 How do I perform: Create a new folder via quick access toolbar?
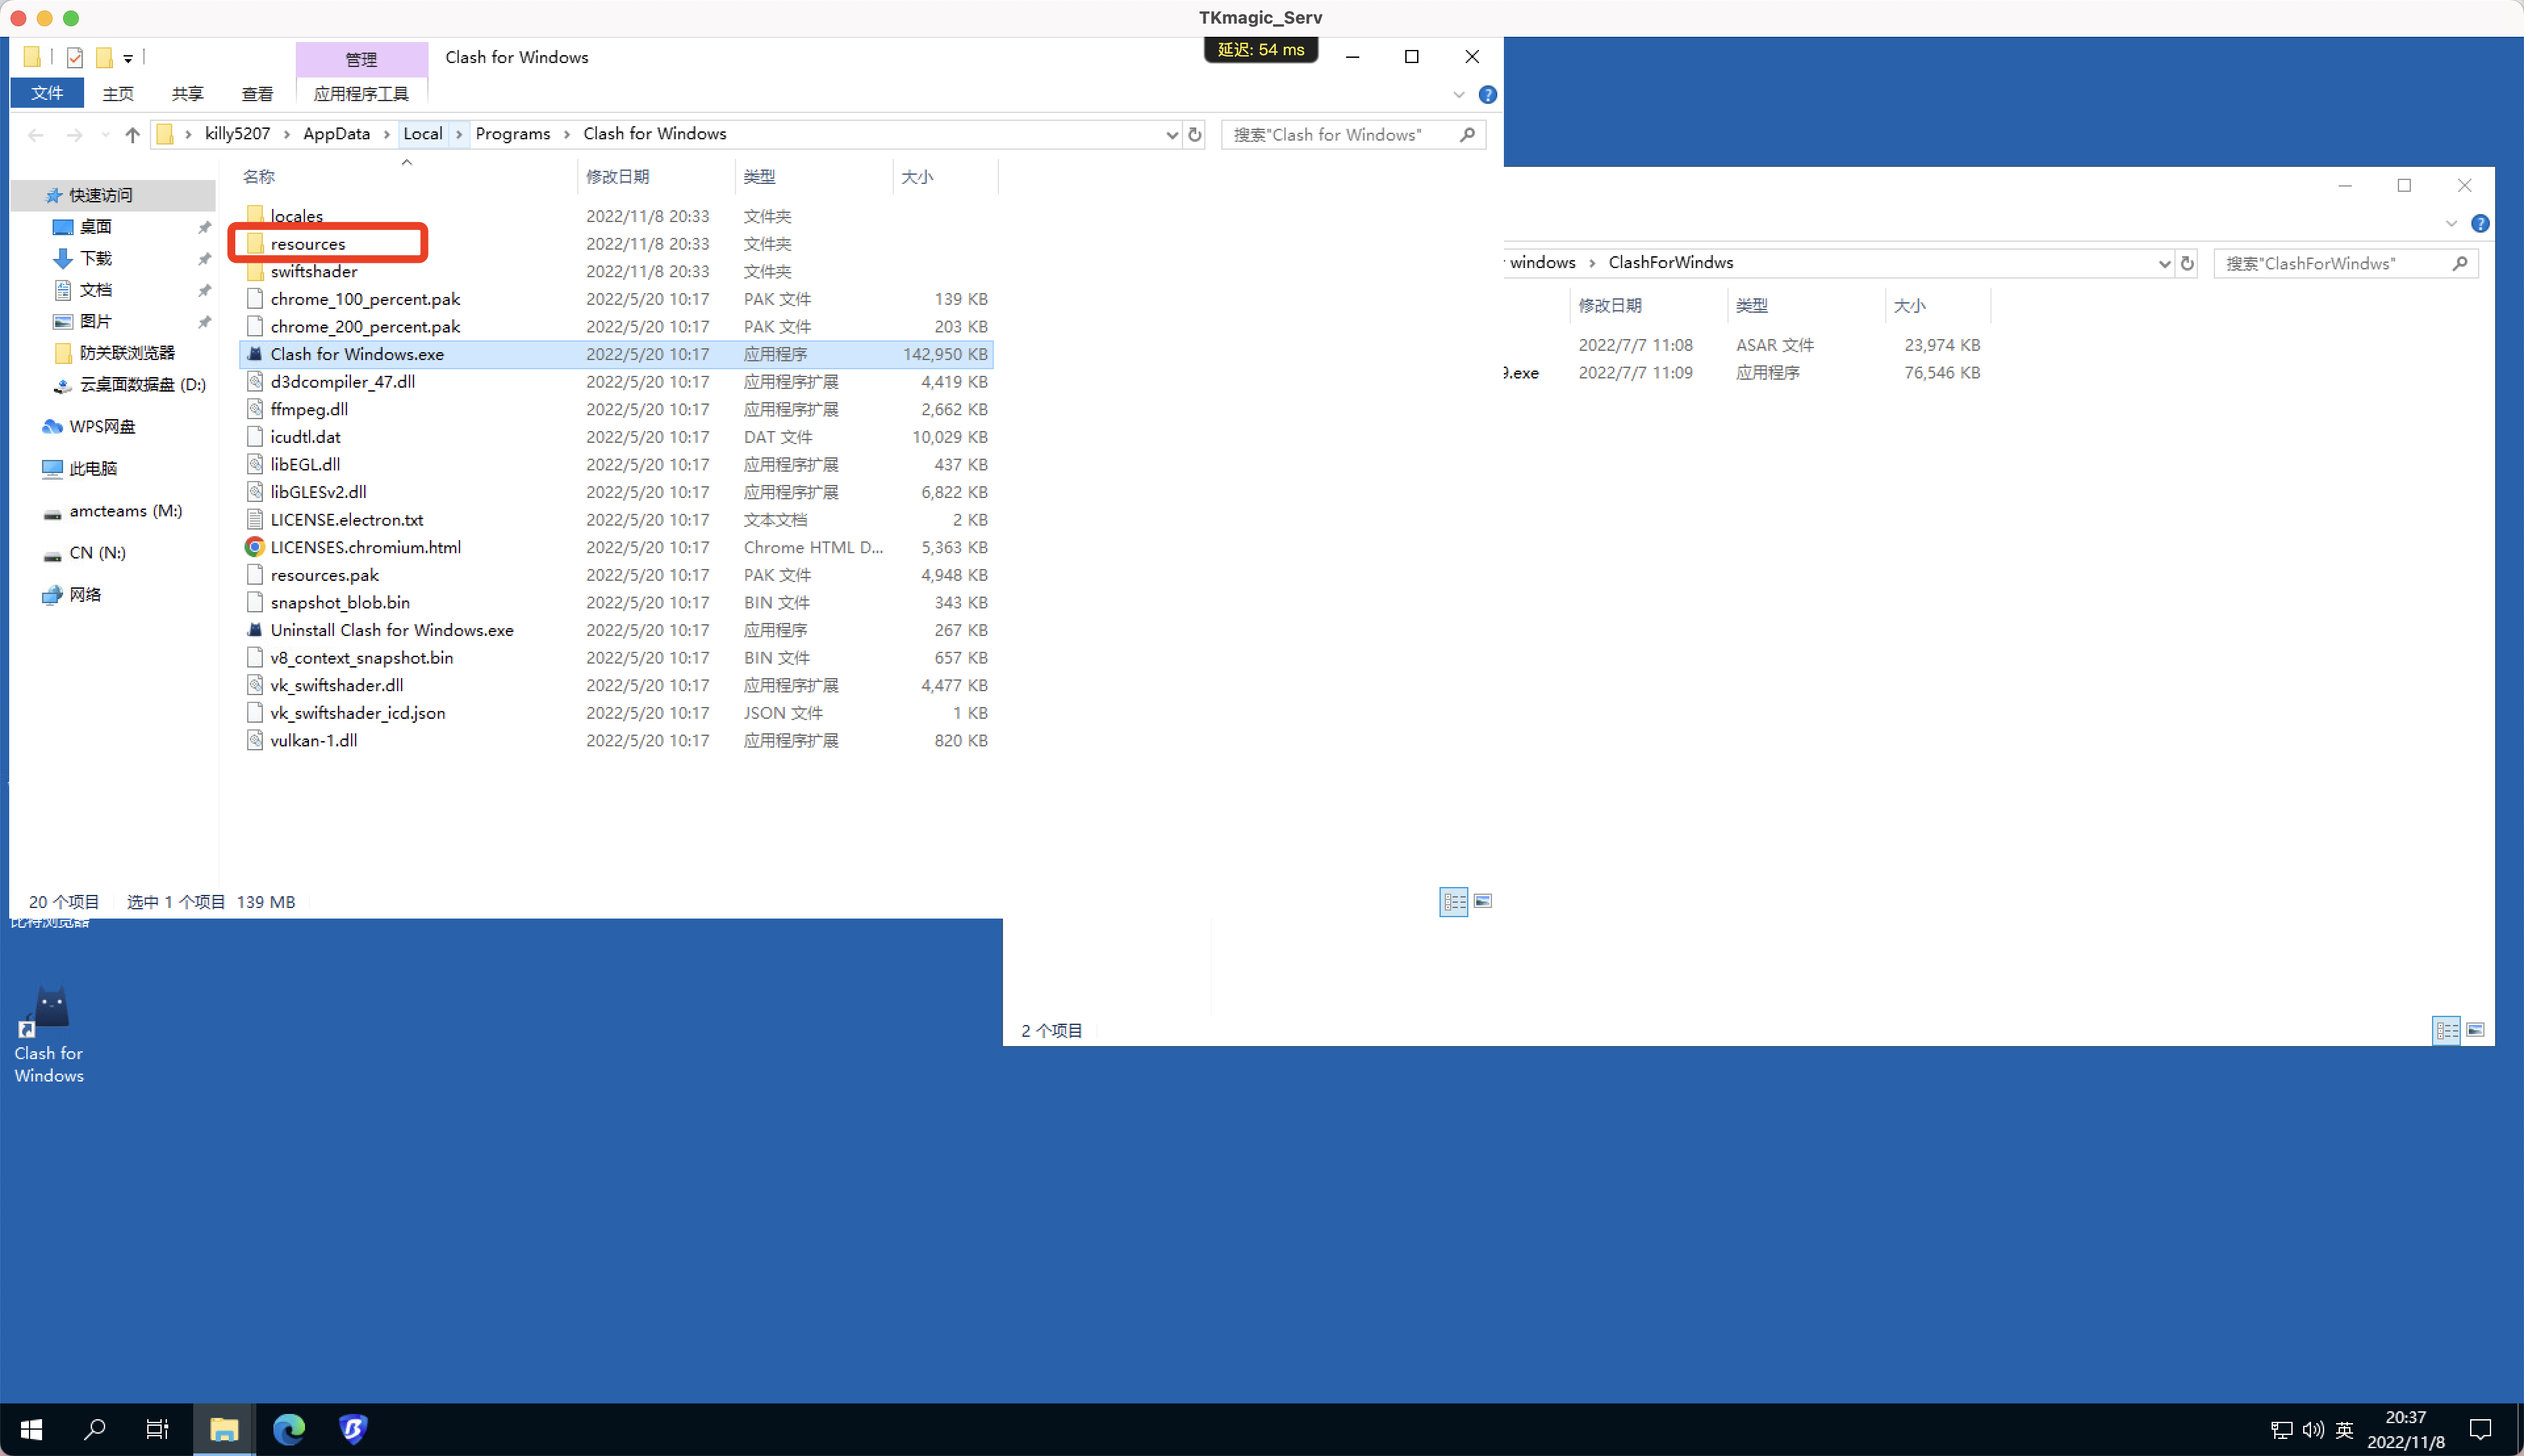[x=104, y=57]
